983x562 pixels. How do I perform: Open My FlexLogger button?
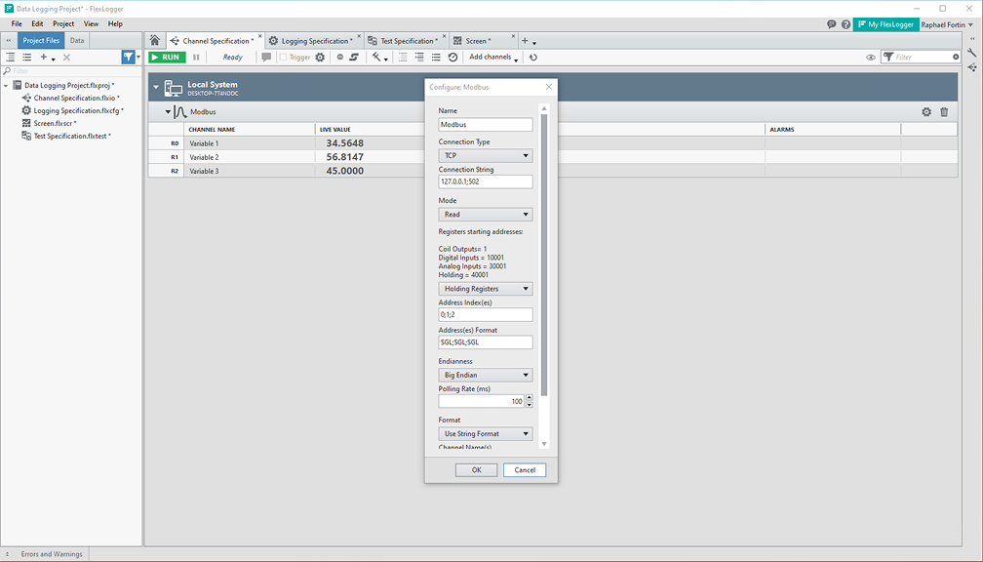[885, 24]
